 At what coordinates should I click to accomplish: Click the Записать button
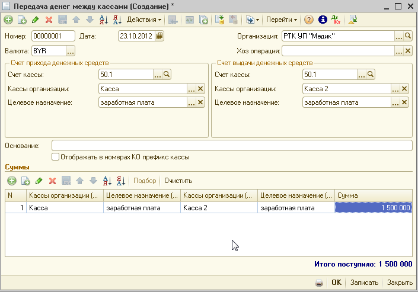[x=364, y=283]
